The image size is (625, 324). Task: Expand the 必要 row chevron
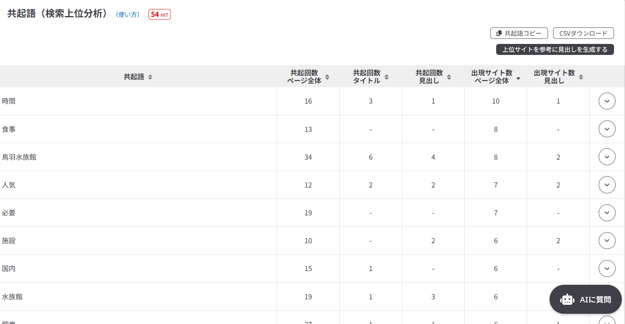coord(607,213)
